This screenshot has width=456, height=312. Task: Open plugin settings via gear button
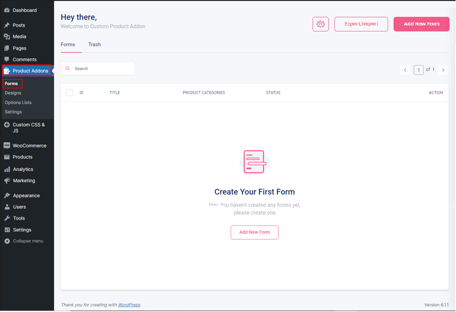coord(321,24)
